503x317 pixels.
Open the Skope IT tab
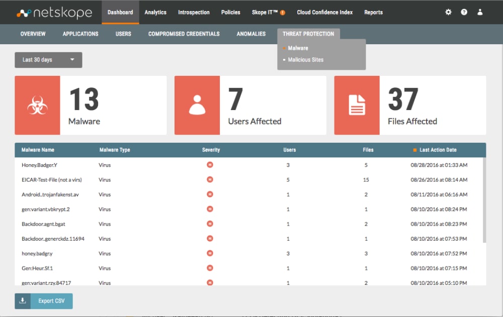pos(265,12)
